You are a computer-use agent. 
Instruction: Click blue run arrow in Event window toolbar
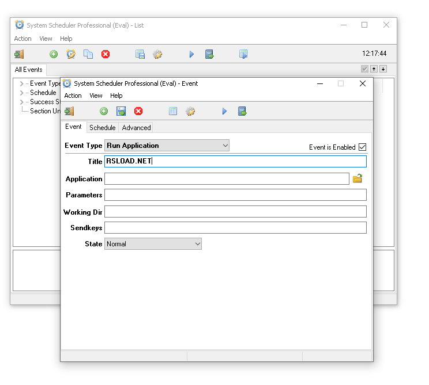coord(224,111)
